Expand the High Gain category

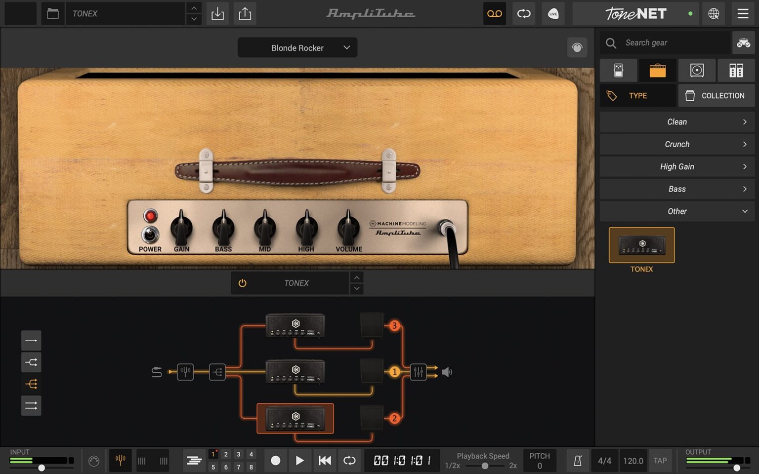[677, 166]
